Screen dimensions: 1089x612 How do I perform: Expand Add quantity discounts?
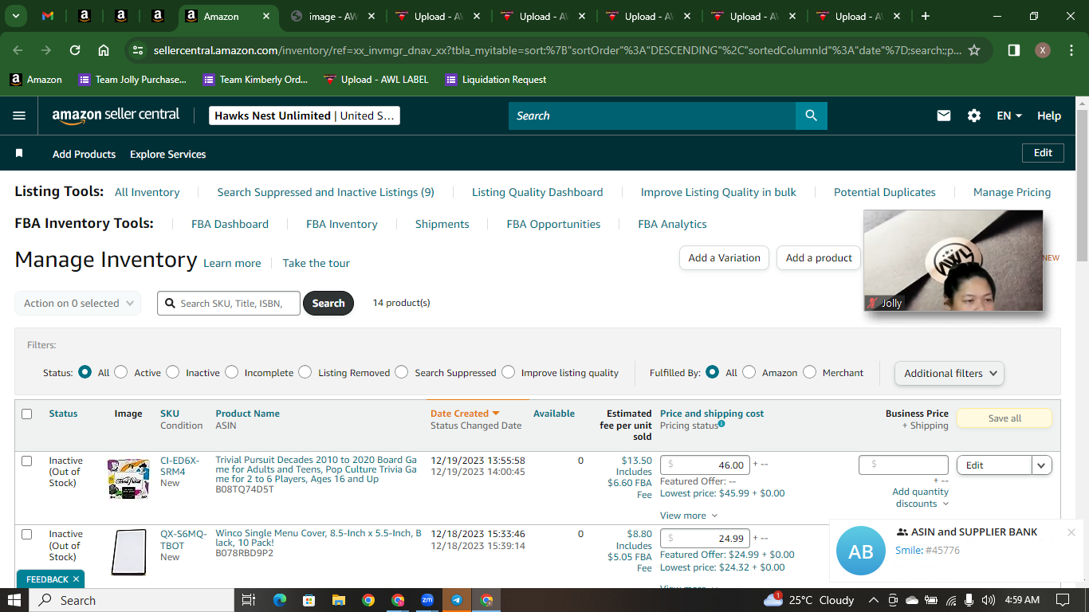921,497
